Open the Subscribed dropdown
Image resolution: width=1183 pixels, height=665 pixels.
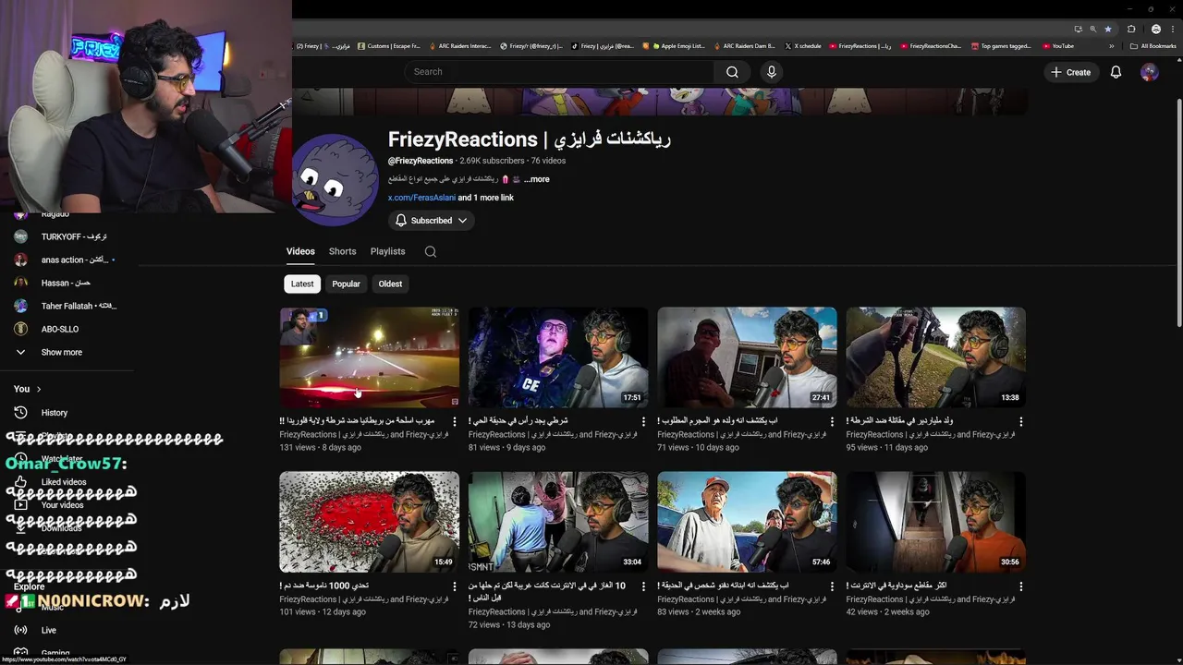pos(432,221)
